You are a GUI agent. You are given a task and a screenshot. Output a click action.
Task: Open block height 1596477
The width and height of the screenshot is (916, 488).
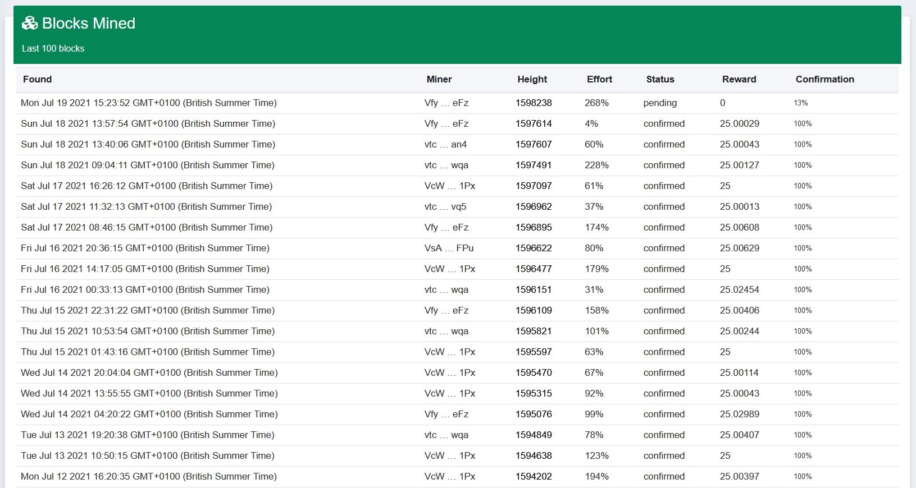click(x=534, y=269)
